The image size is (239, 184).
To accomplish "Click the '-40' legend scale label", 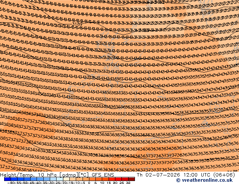I will coord(38,183).
